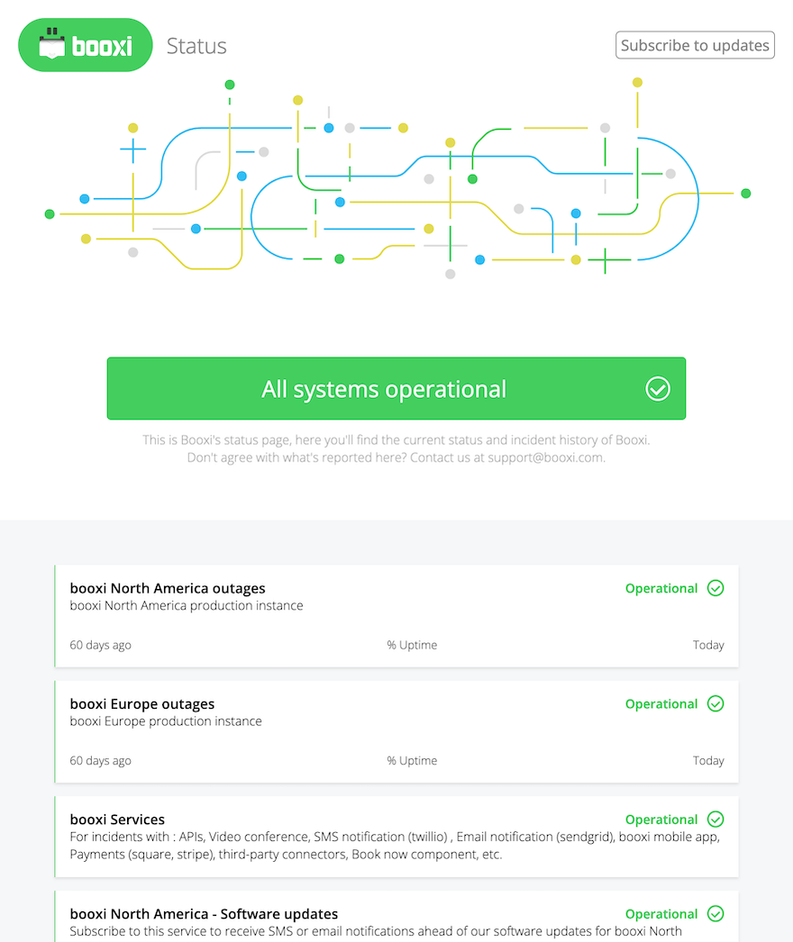Image resolution: width=793 pixels, height=942 pixels.
Task: Open the Subscribe to updates options
Action: [694, 44]
